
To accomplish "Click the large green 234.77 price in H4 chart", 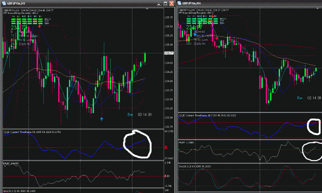I will click(194, 27).
